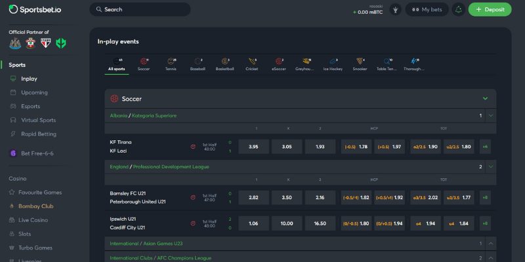This screenshot has height=262, width=525.
Task: Collapse England Professional Development League
Action: 491,167
